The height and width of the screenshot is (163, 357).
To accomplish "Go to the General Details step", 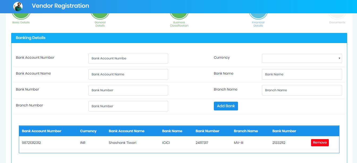I will click(100, 20).
